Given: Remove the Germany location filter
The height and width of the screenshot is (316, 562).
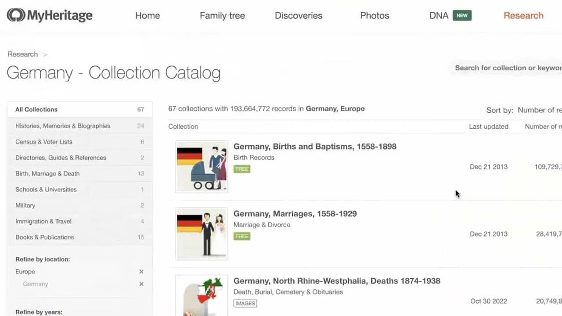Looking at the screenshot, I should (x=141, y=284).
